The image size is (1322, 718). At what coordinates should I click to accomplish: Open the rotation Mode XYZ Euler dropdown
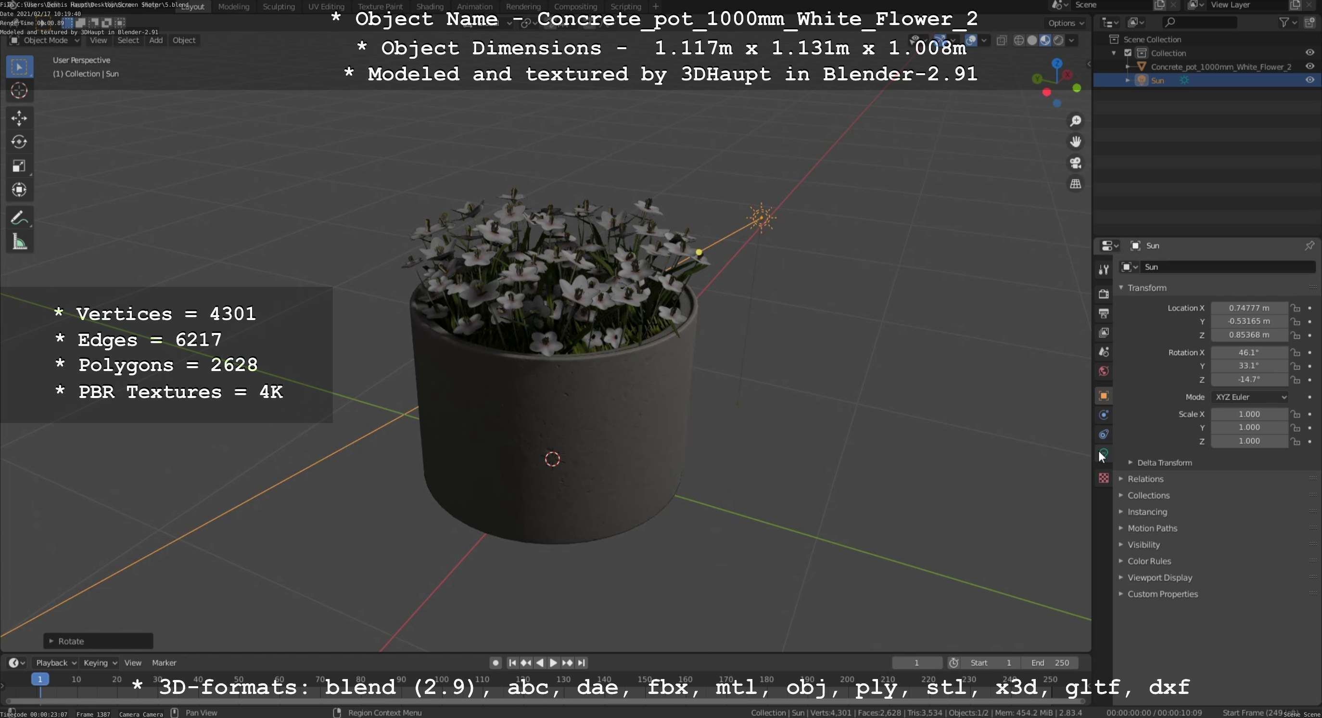tap(1249, 397)
